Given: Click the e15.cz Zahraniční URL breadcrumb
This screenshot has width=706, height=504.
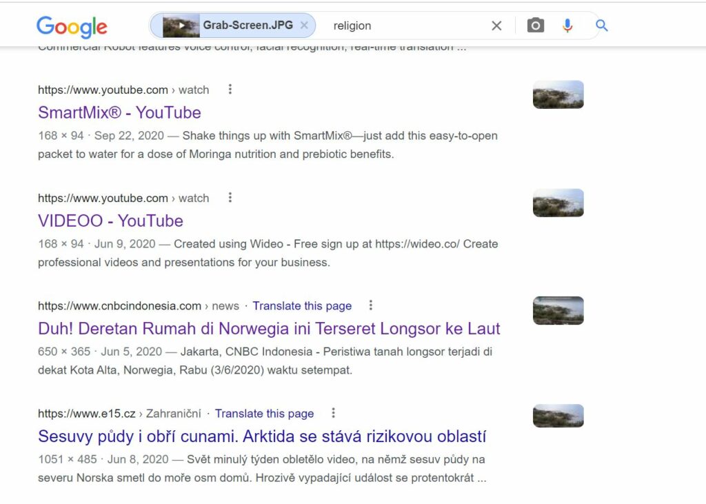Looking at the screenshot, I should pyautogui.click(x=119, y=414).
